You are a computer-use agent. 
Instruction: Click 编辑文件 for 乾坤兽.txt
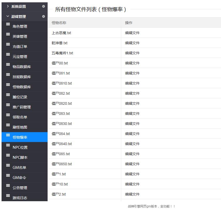[x=132, y=43]
